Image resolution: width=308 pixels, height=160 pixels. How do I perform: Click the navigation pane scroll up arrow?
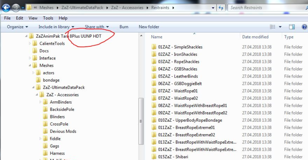point(141,36)
